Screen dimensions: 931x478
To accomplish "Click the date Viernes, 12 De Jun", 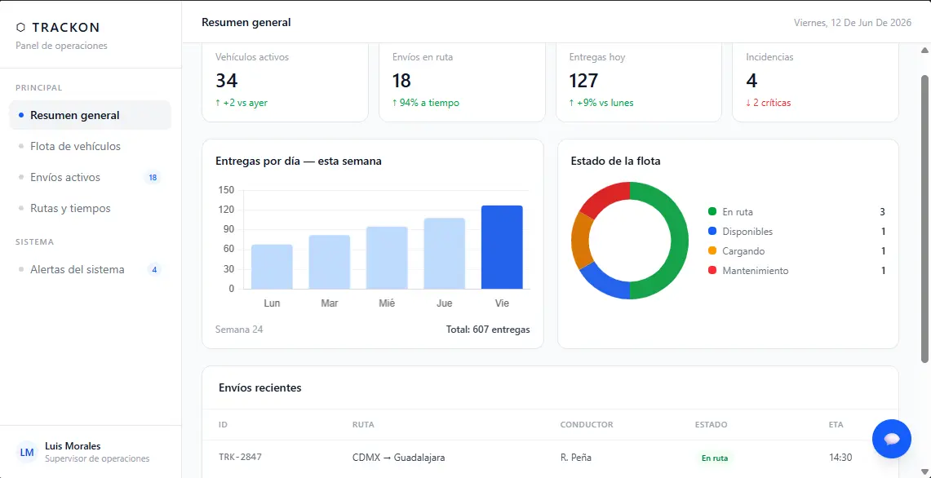I will 853,23.
